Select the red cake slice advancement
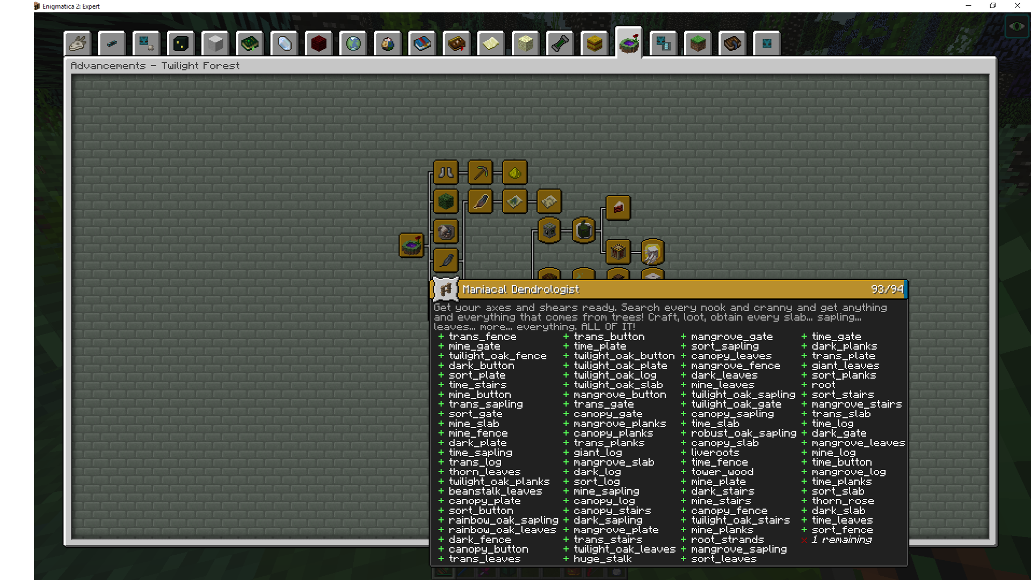1031x580 pixels. click(x=618, y=208)
